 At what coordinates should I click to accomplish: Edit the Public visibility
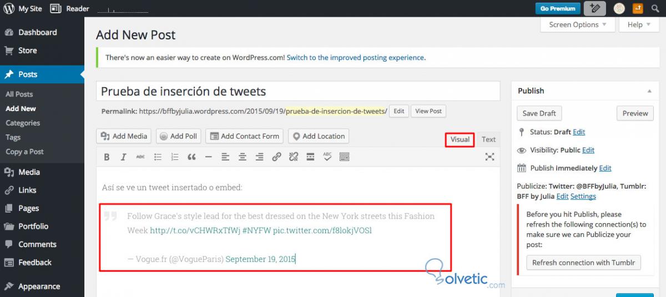coord(588,150)
